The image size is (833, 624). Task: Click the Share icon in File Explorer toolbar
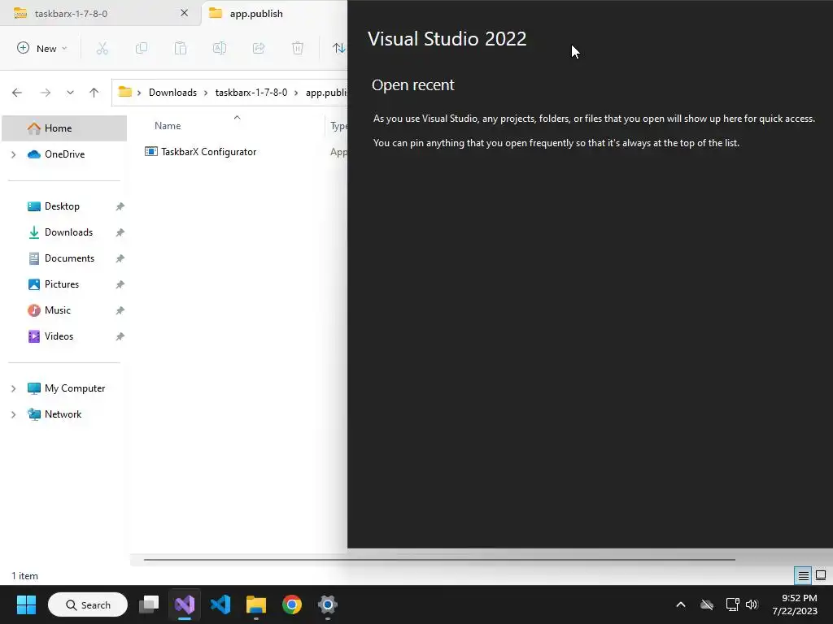point(259,48)
